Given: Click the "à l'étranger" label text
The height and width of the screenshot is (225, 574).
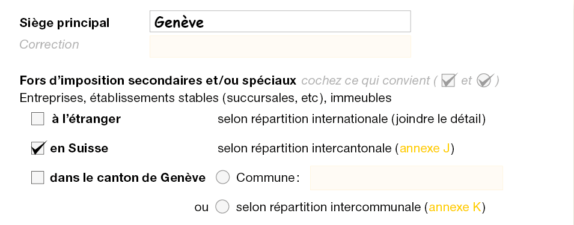Looking at the screenshot, I should (x=86, y=119).
